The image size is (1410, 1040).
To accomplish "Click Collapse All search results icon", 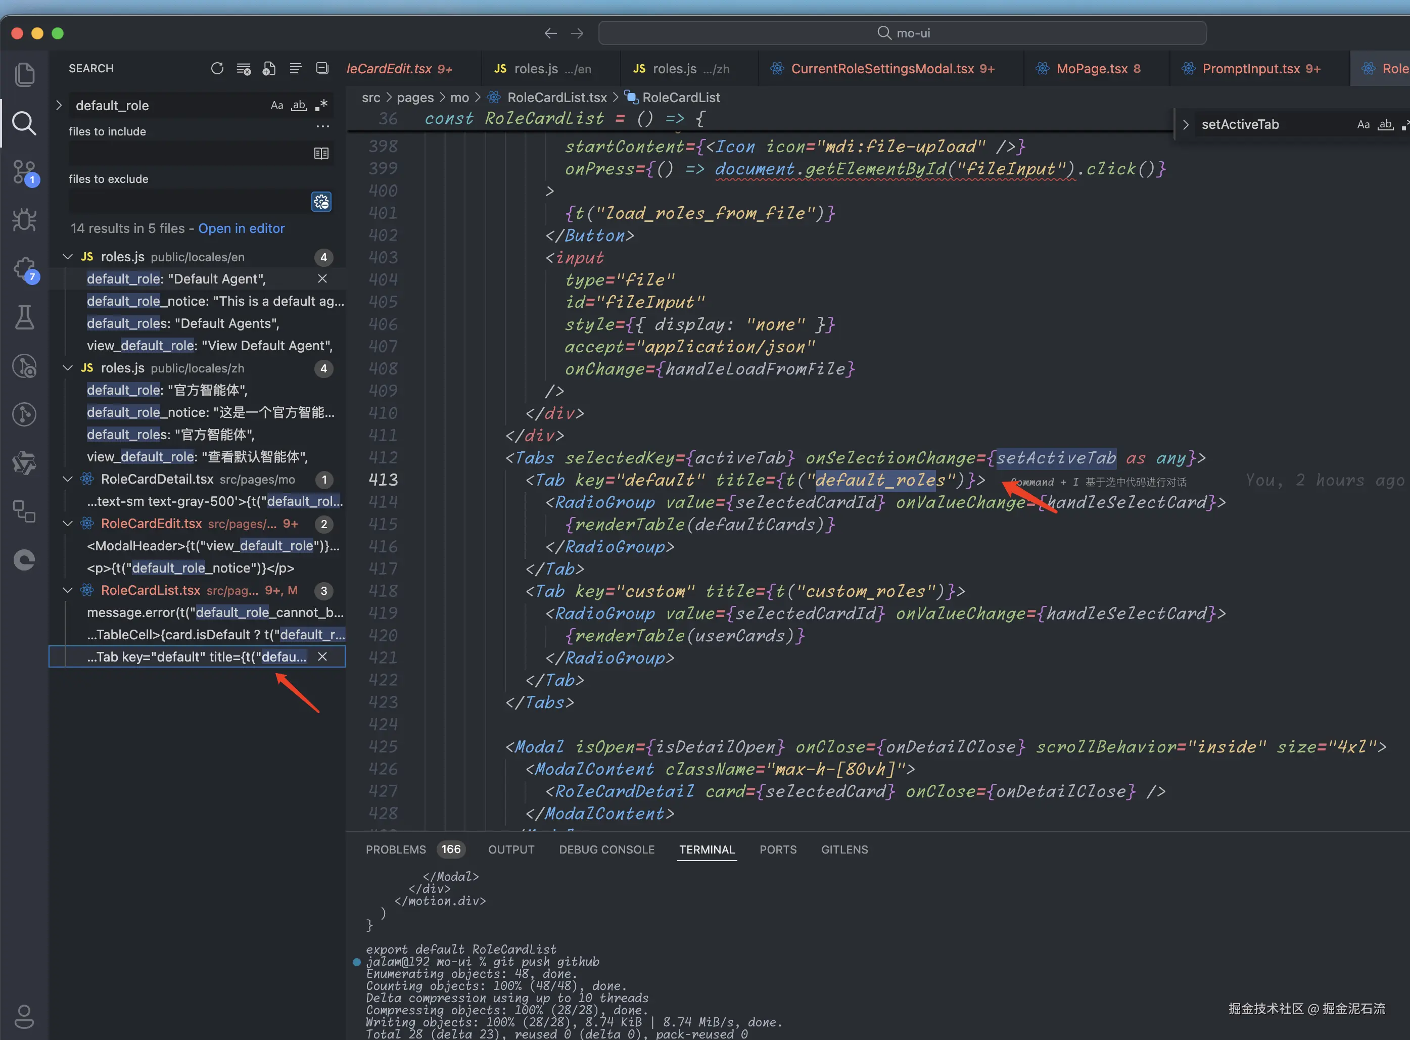I will [322, 69].
